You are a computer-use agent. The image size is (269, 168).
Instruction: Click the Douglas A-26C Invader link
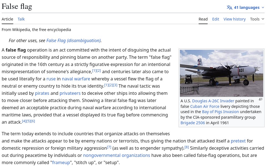pyautogui.click(x=213, y=101)
